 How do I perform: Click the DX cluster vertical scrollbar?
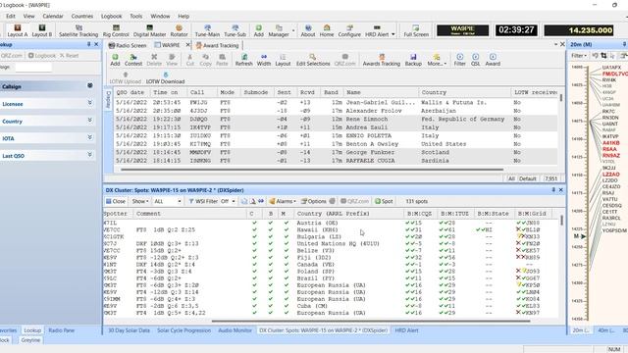coord(561,220)
